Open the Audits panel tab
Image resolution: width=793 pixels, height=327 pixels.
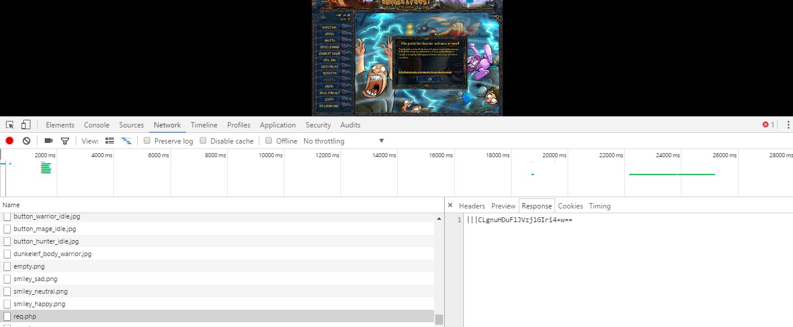(x=351, y=125)
